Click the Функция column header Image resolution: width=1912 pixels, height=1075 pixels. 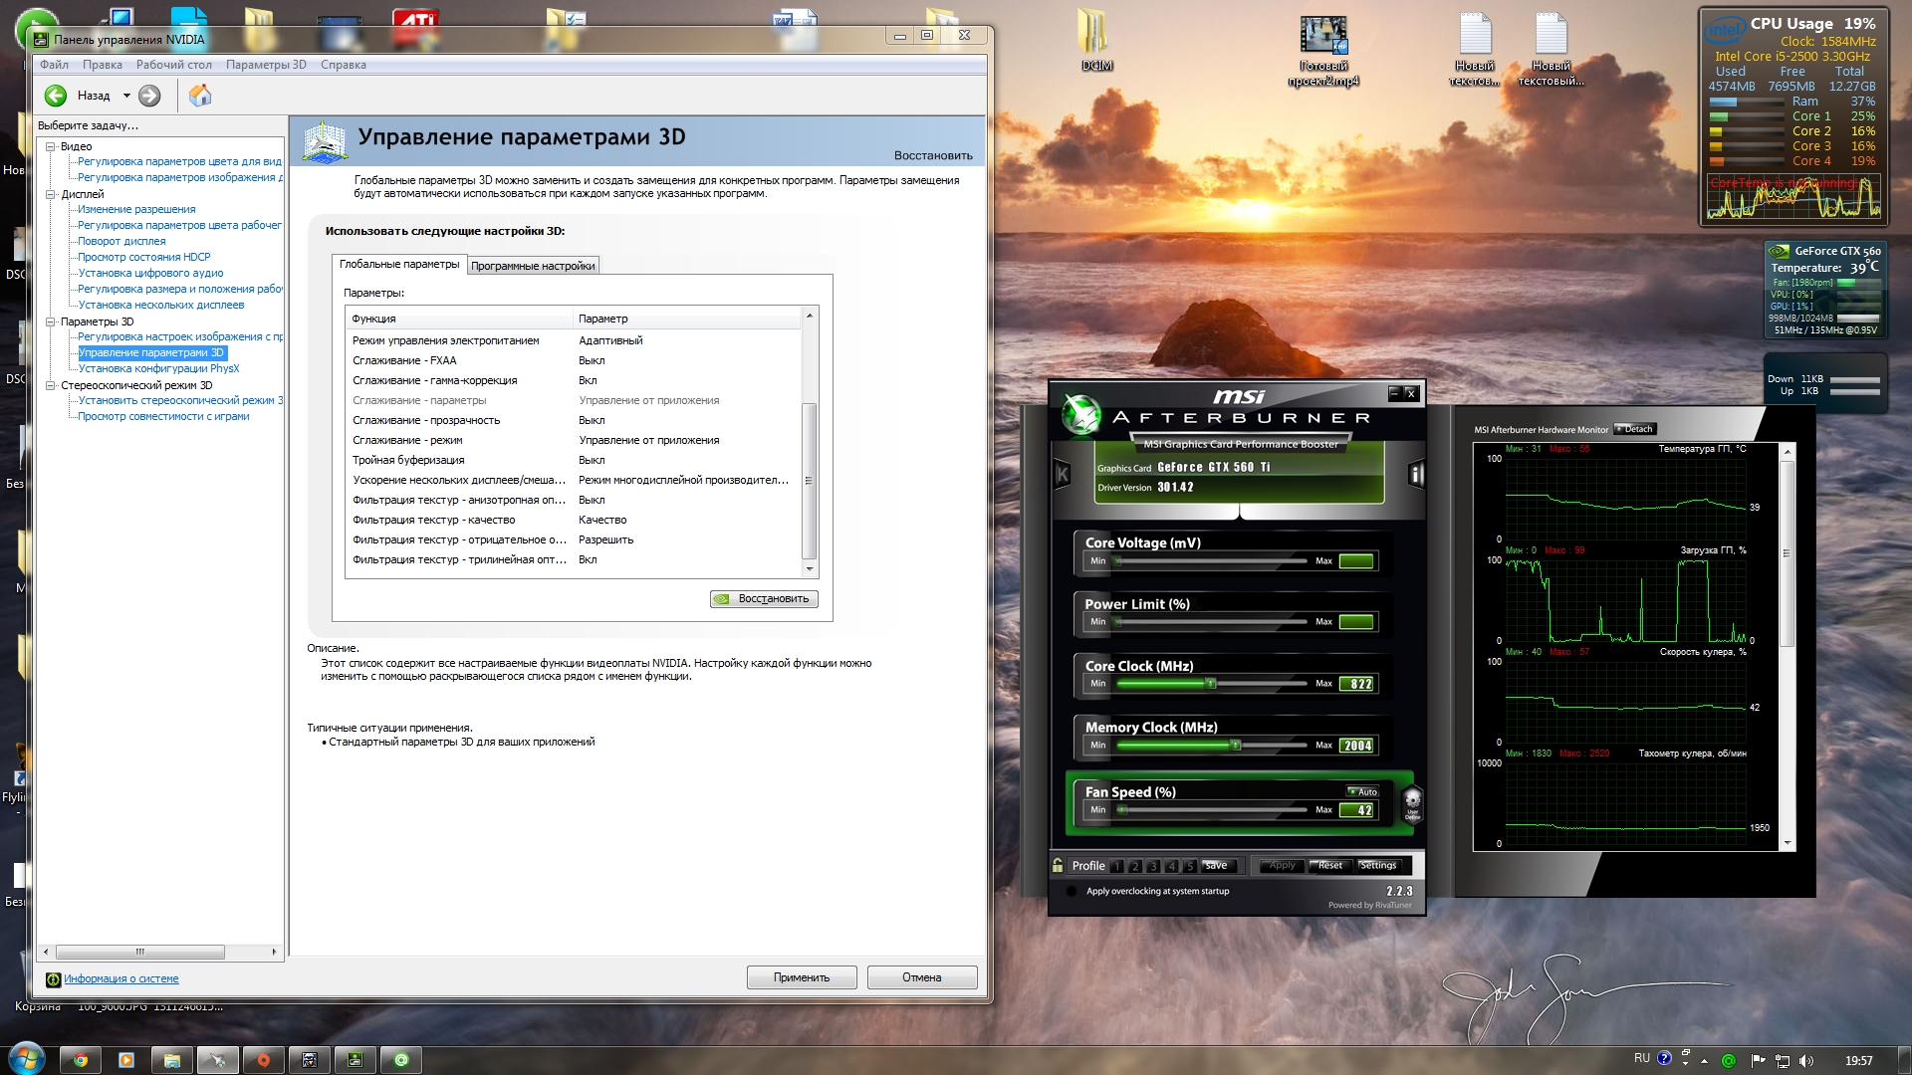(x=459, y=319)
